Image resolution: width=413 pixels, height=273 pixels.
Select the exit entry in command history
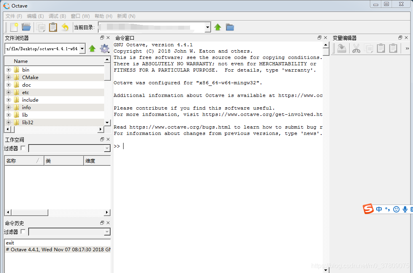[58, 243]
